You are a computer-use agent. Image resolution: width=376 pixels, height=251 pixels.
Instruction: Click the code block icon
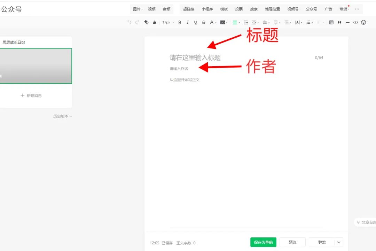click(355, 22)
